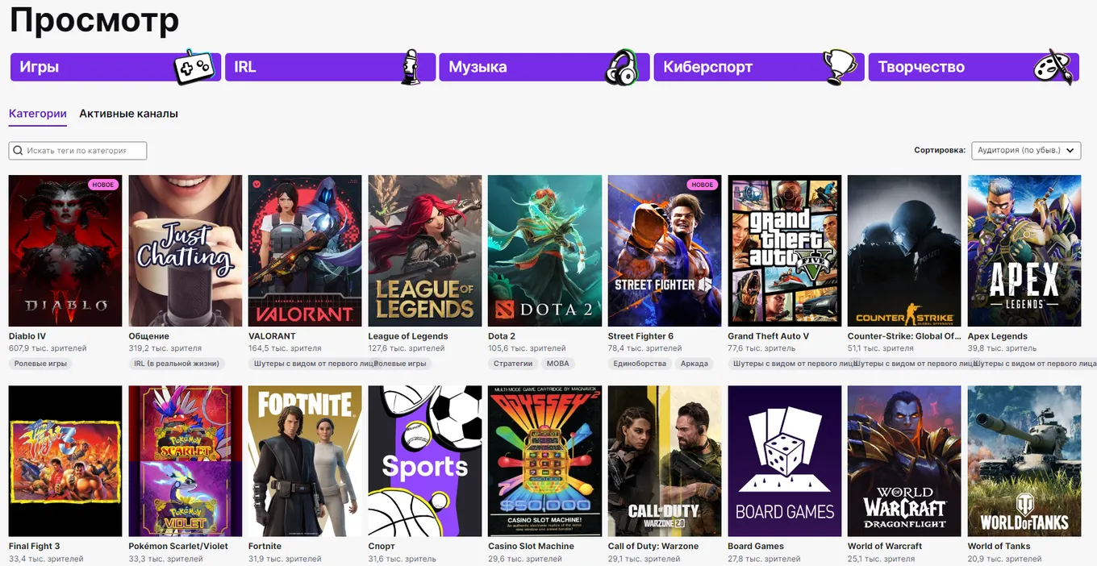Switch to the Категории tab

tap(38, 114)
